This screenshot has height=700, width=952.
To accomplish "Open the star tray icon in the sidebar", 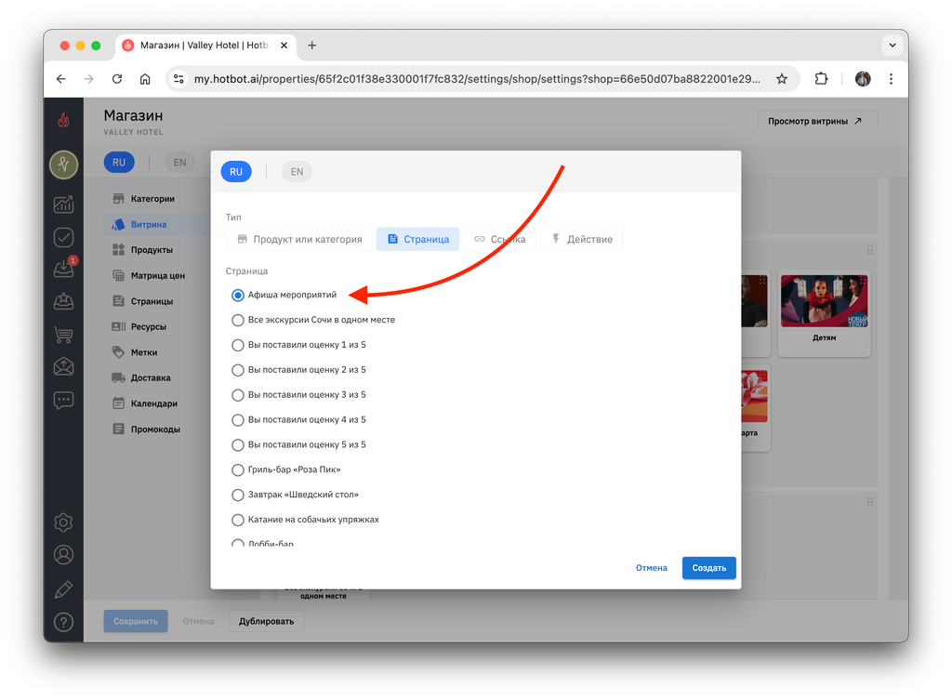I will [x=63, y=301].
